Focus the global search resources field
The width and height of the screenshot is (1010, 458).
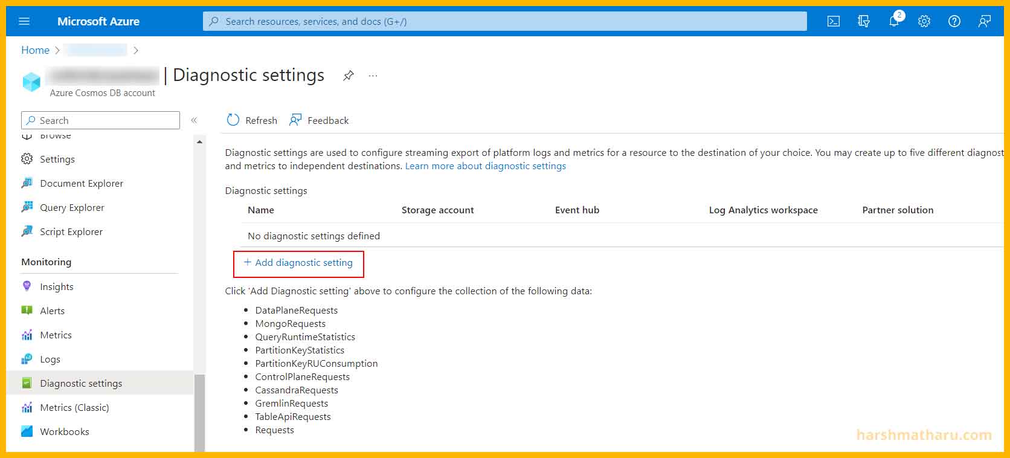pos(505,21)
